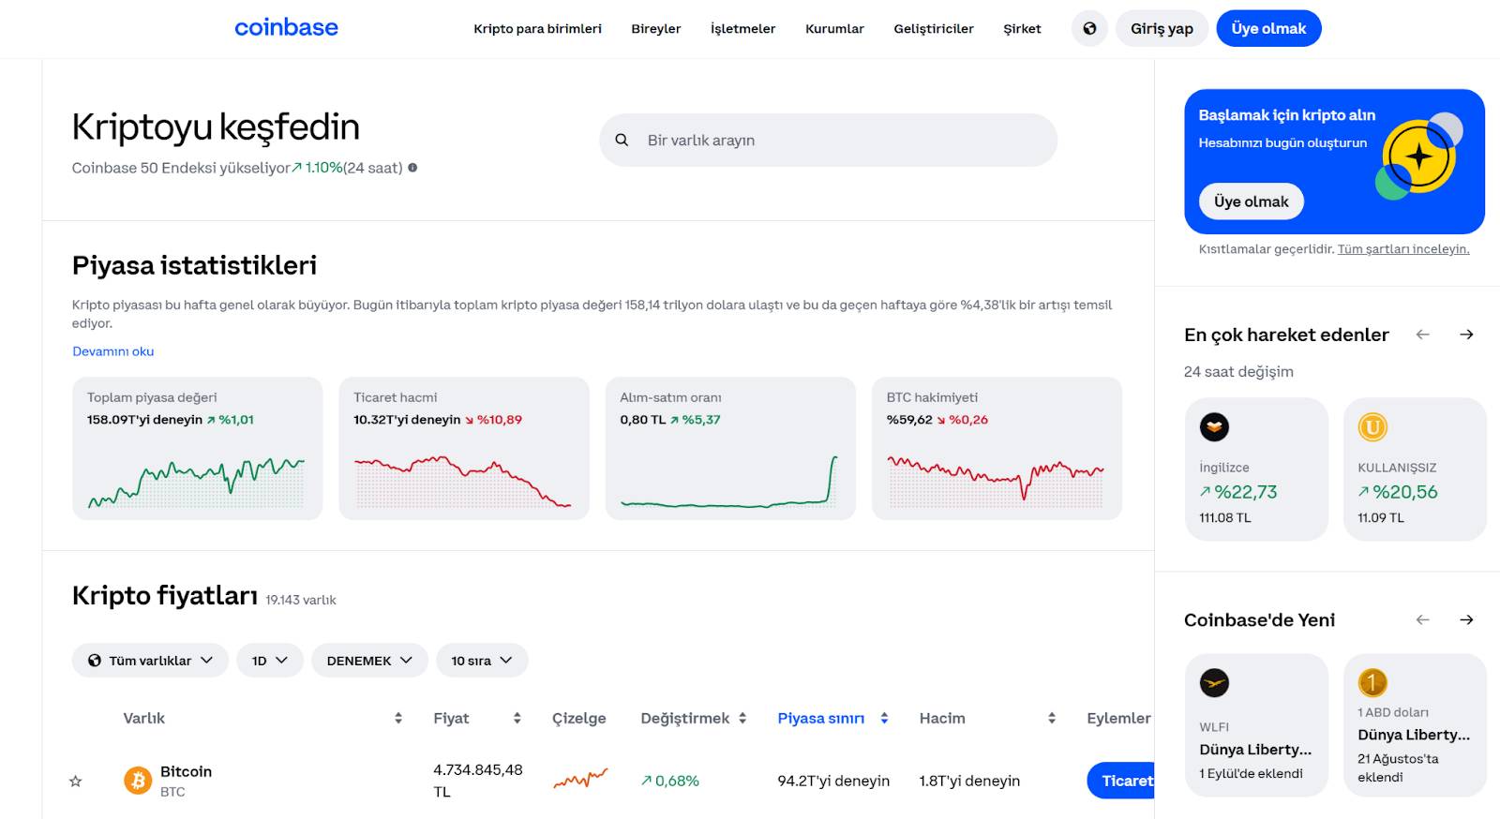
Task: Open Toplam piyasa değeri chart card
Action: pos(197,449)
